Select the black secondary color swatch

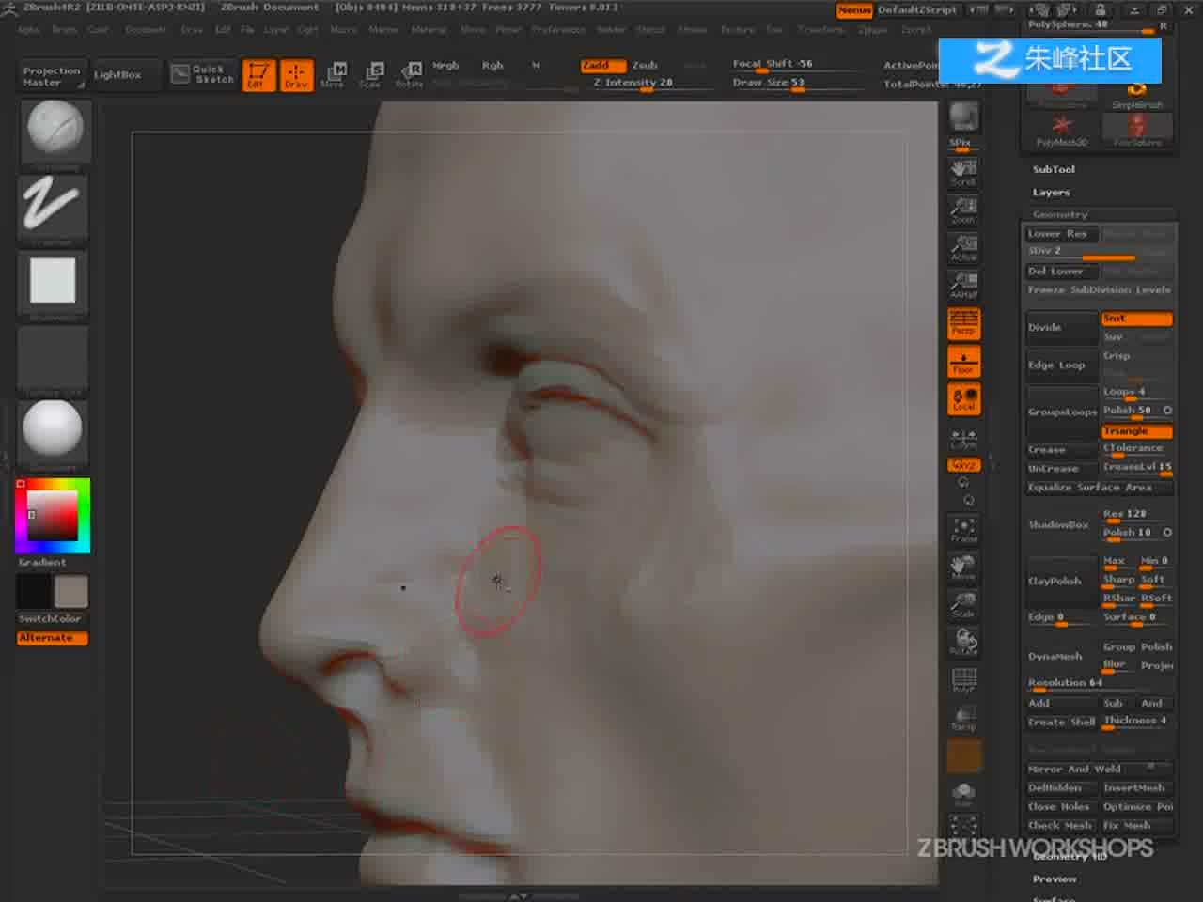click(34, 592)
